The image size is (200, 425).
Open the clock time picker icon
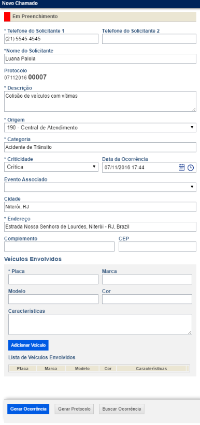pos(191,168)
